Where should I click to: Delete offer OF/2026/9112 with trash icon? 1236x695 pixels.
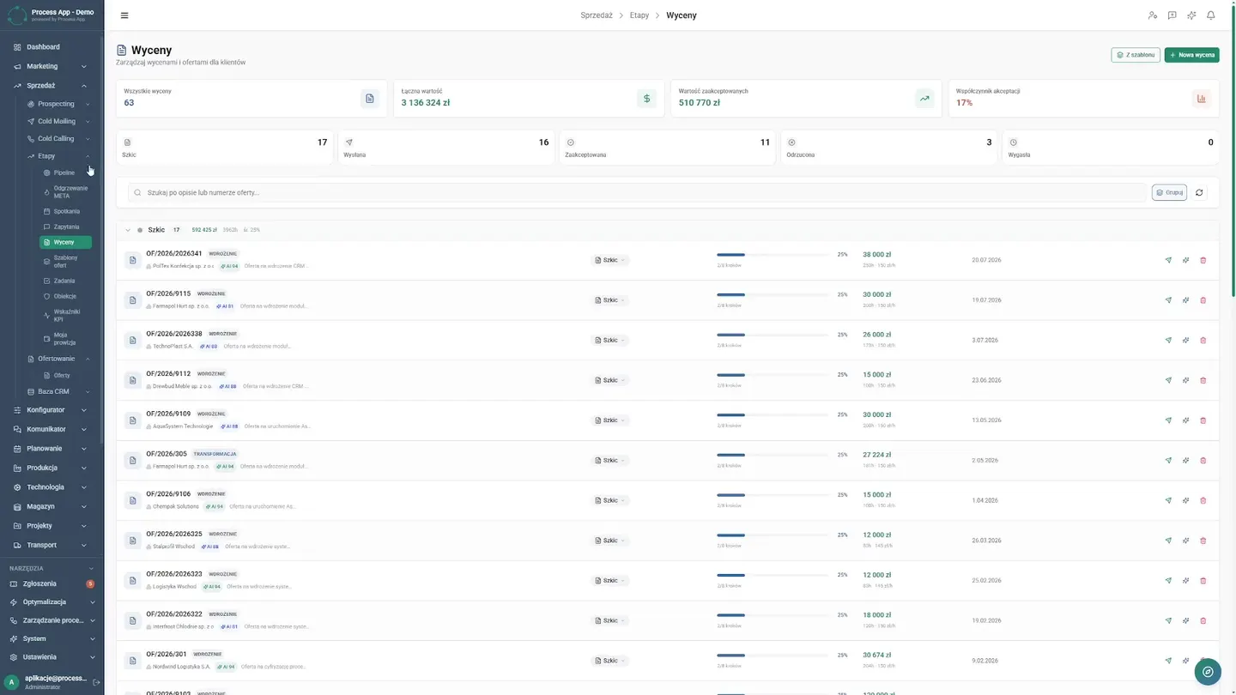click(x=1203, y=380)
